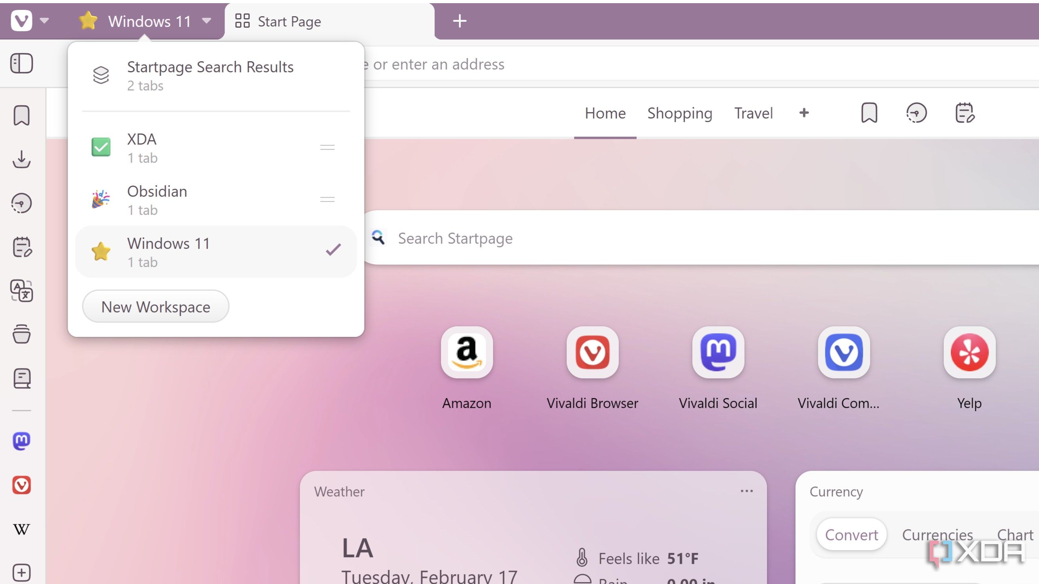Open a new tab with plus button
Image resolution: width=1039 pixels, height=584 pixels.
pyautogui.click(x=460, y=21)
